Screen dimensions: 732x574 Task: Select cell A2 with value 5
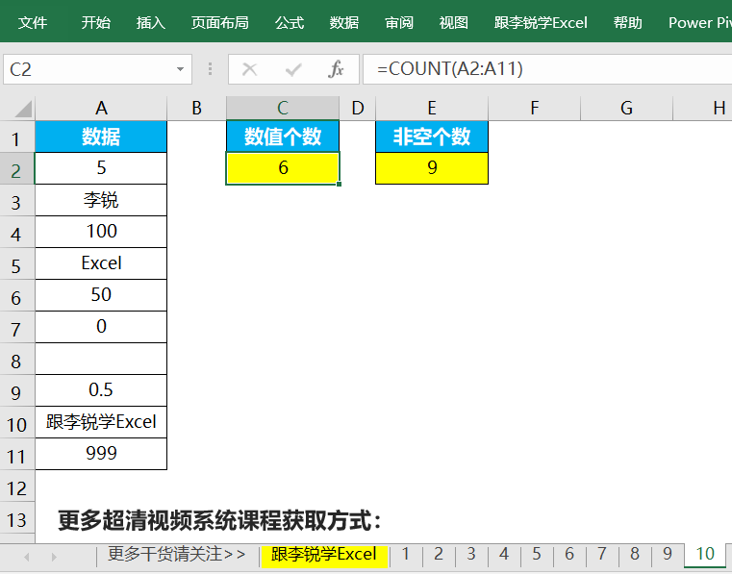coord(101,168)
